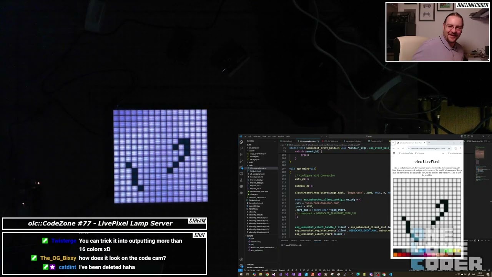This screenshot has height=277, width=492.
Task: Expand the PROJECT COMPONENTS section
Action: (254, 267)
